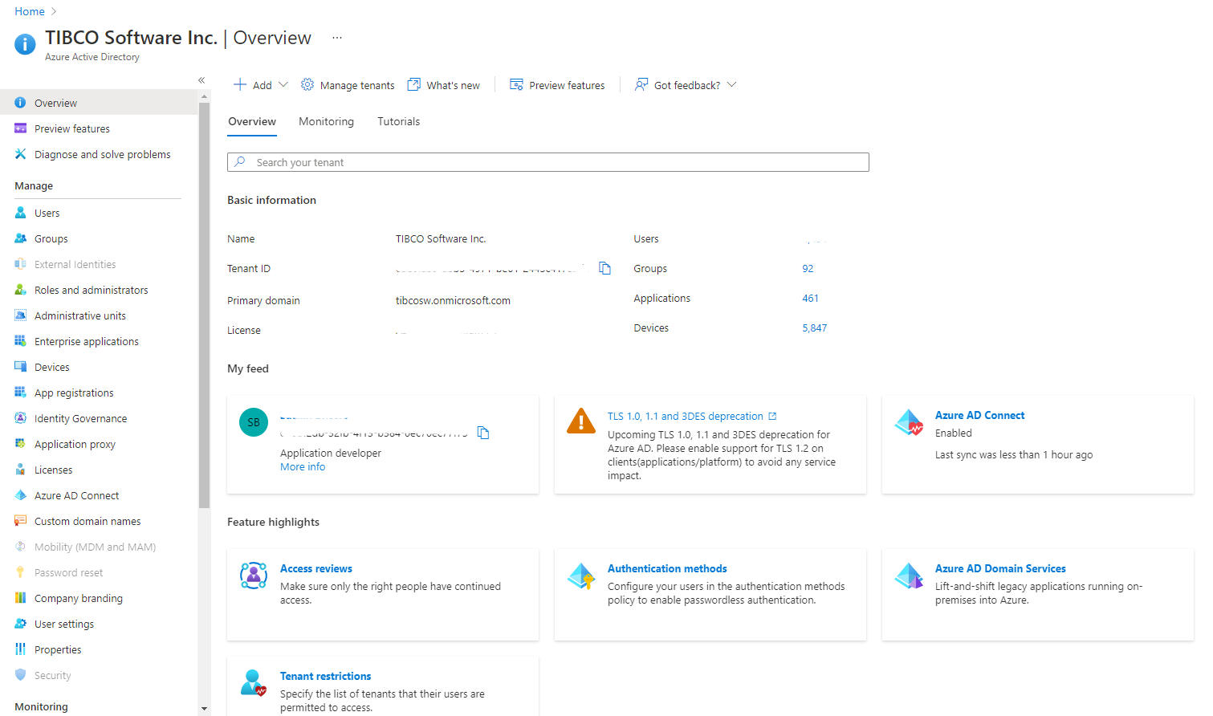Click the Users icon in the sidebar
Image resolution: width=1213 pixels, height=716 pixels.
coord(21,213)
